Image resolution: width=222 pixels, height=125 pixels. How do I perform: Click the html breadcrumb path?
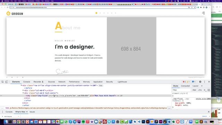click(86, 108)
